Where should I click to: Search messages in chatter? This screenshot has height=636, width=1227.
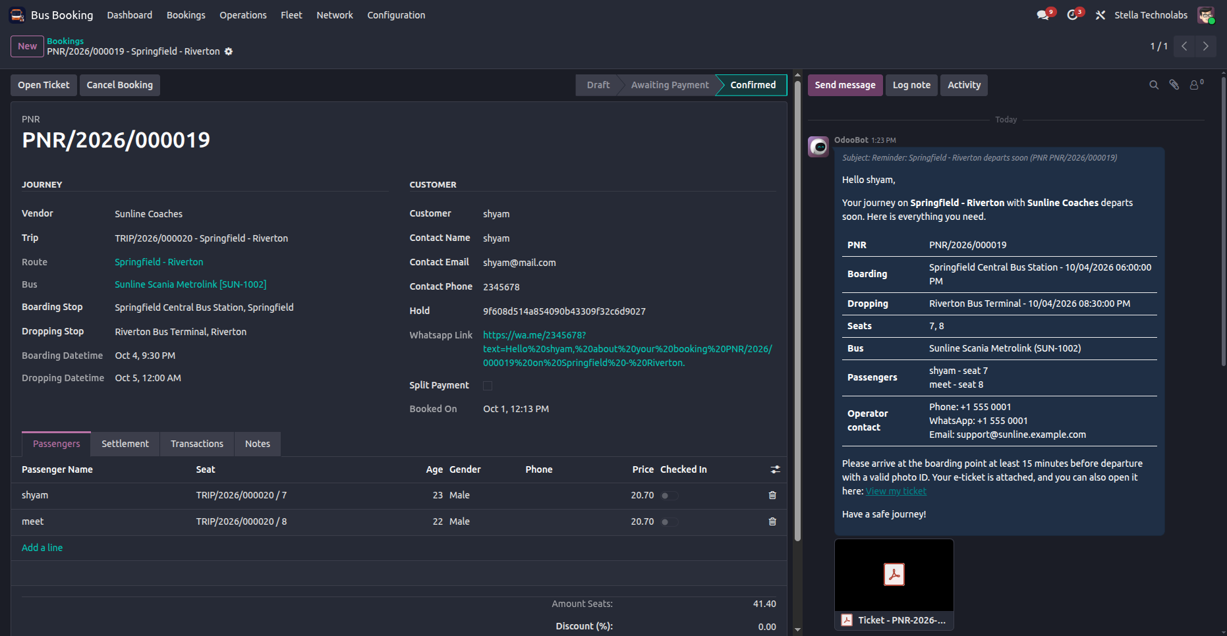click(x=1154, y=85)
